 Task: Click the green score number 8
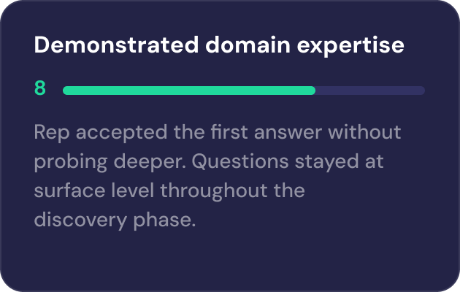40,89
